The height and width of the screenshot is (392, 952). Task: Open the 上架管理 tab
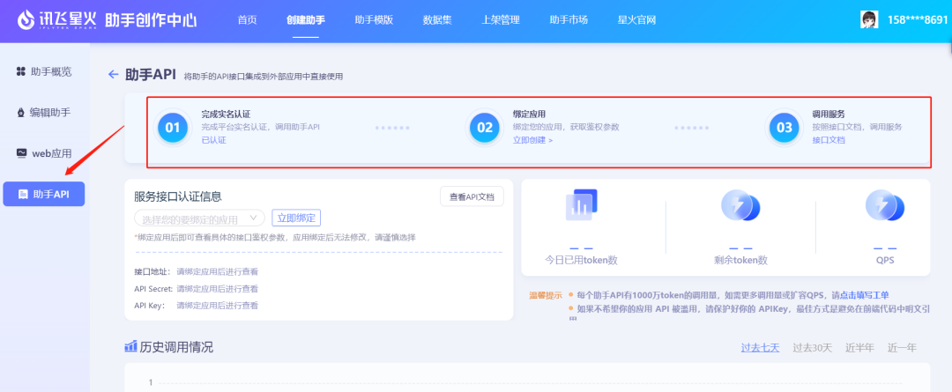501,20
